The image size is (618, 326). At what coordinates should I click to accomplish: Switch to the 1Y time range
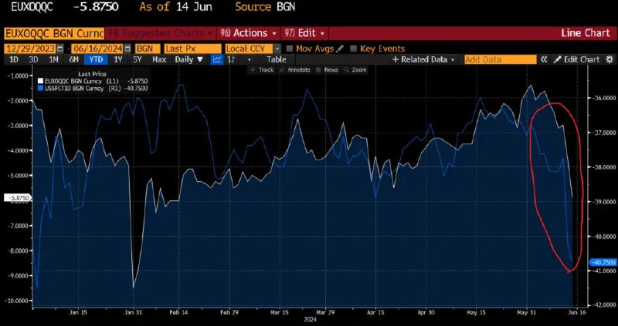point(118,60)
